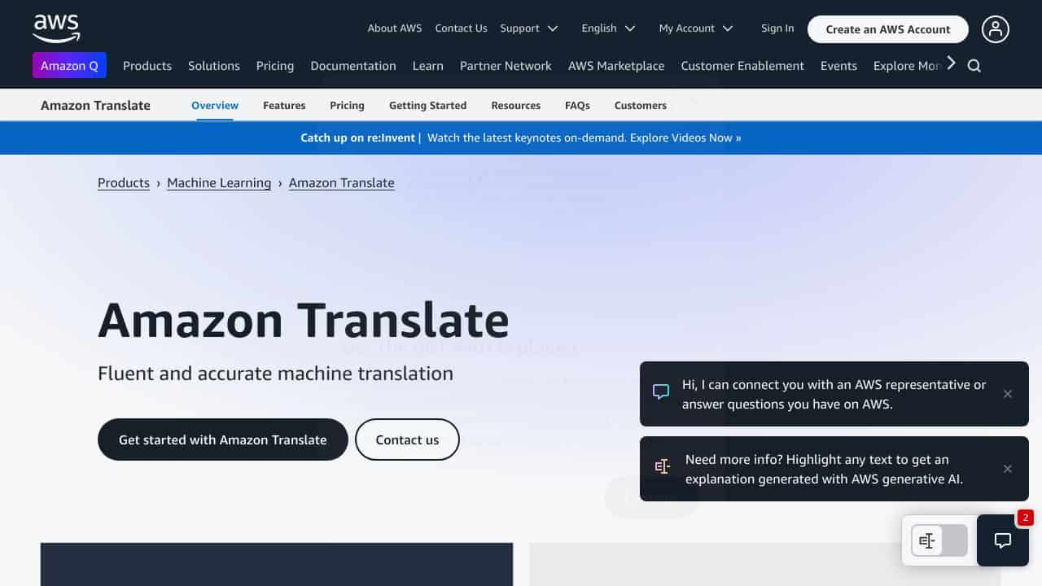Click the chat notification badge showing 2
Image resolution: width=1042 pixels, height=586 pixels.
[1025, 518]
